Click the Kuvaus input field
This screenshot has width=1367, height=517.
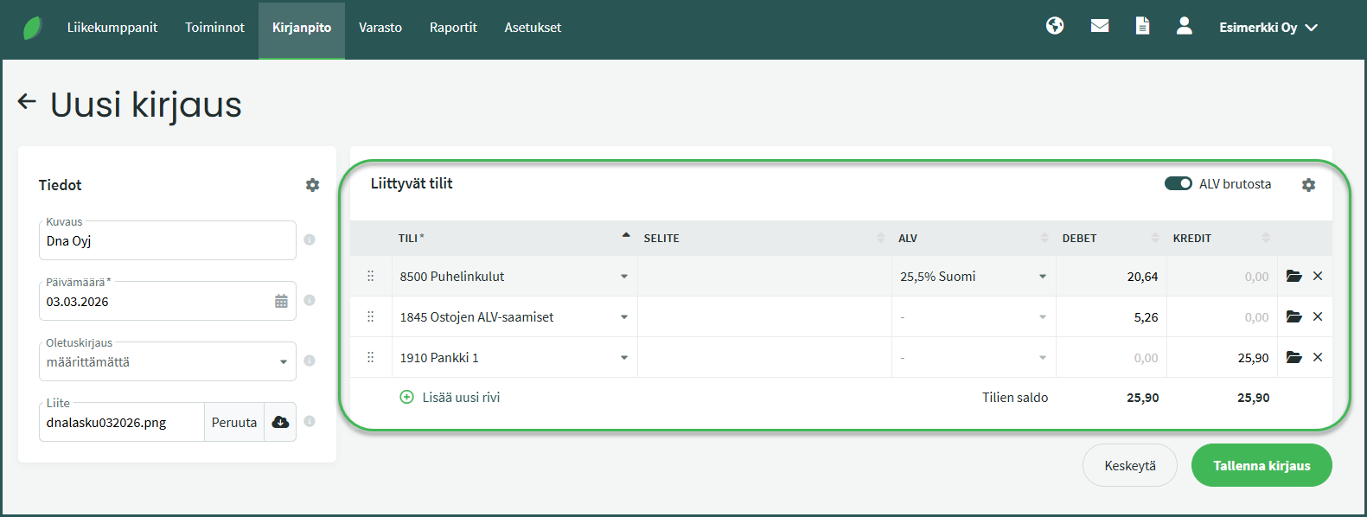point(167,241)
